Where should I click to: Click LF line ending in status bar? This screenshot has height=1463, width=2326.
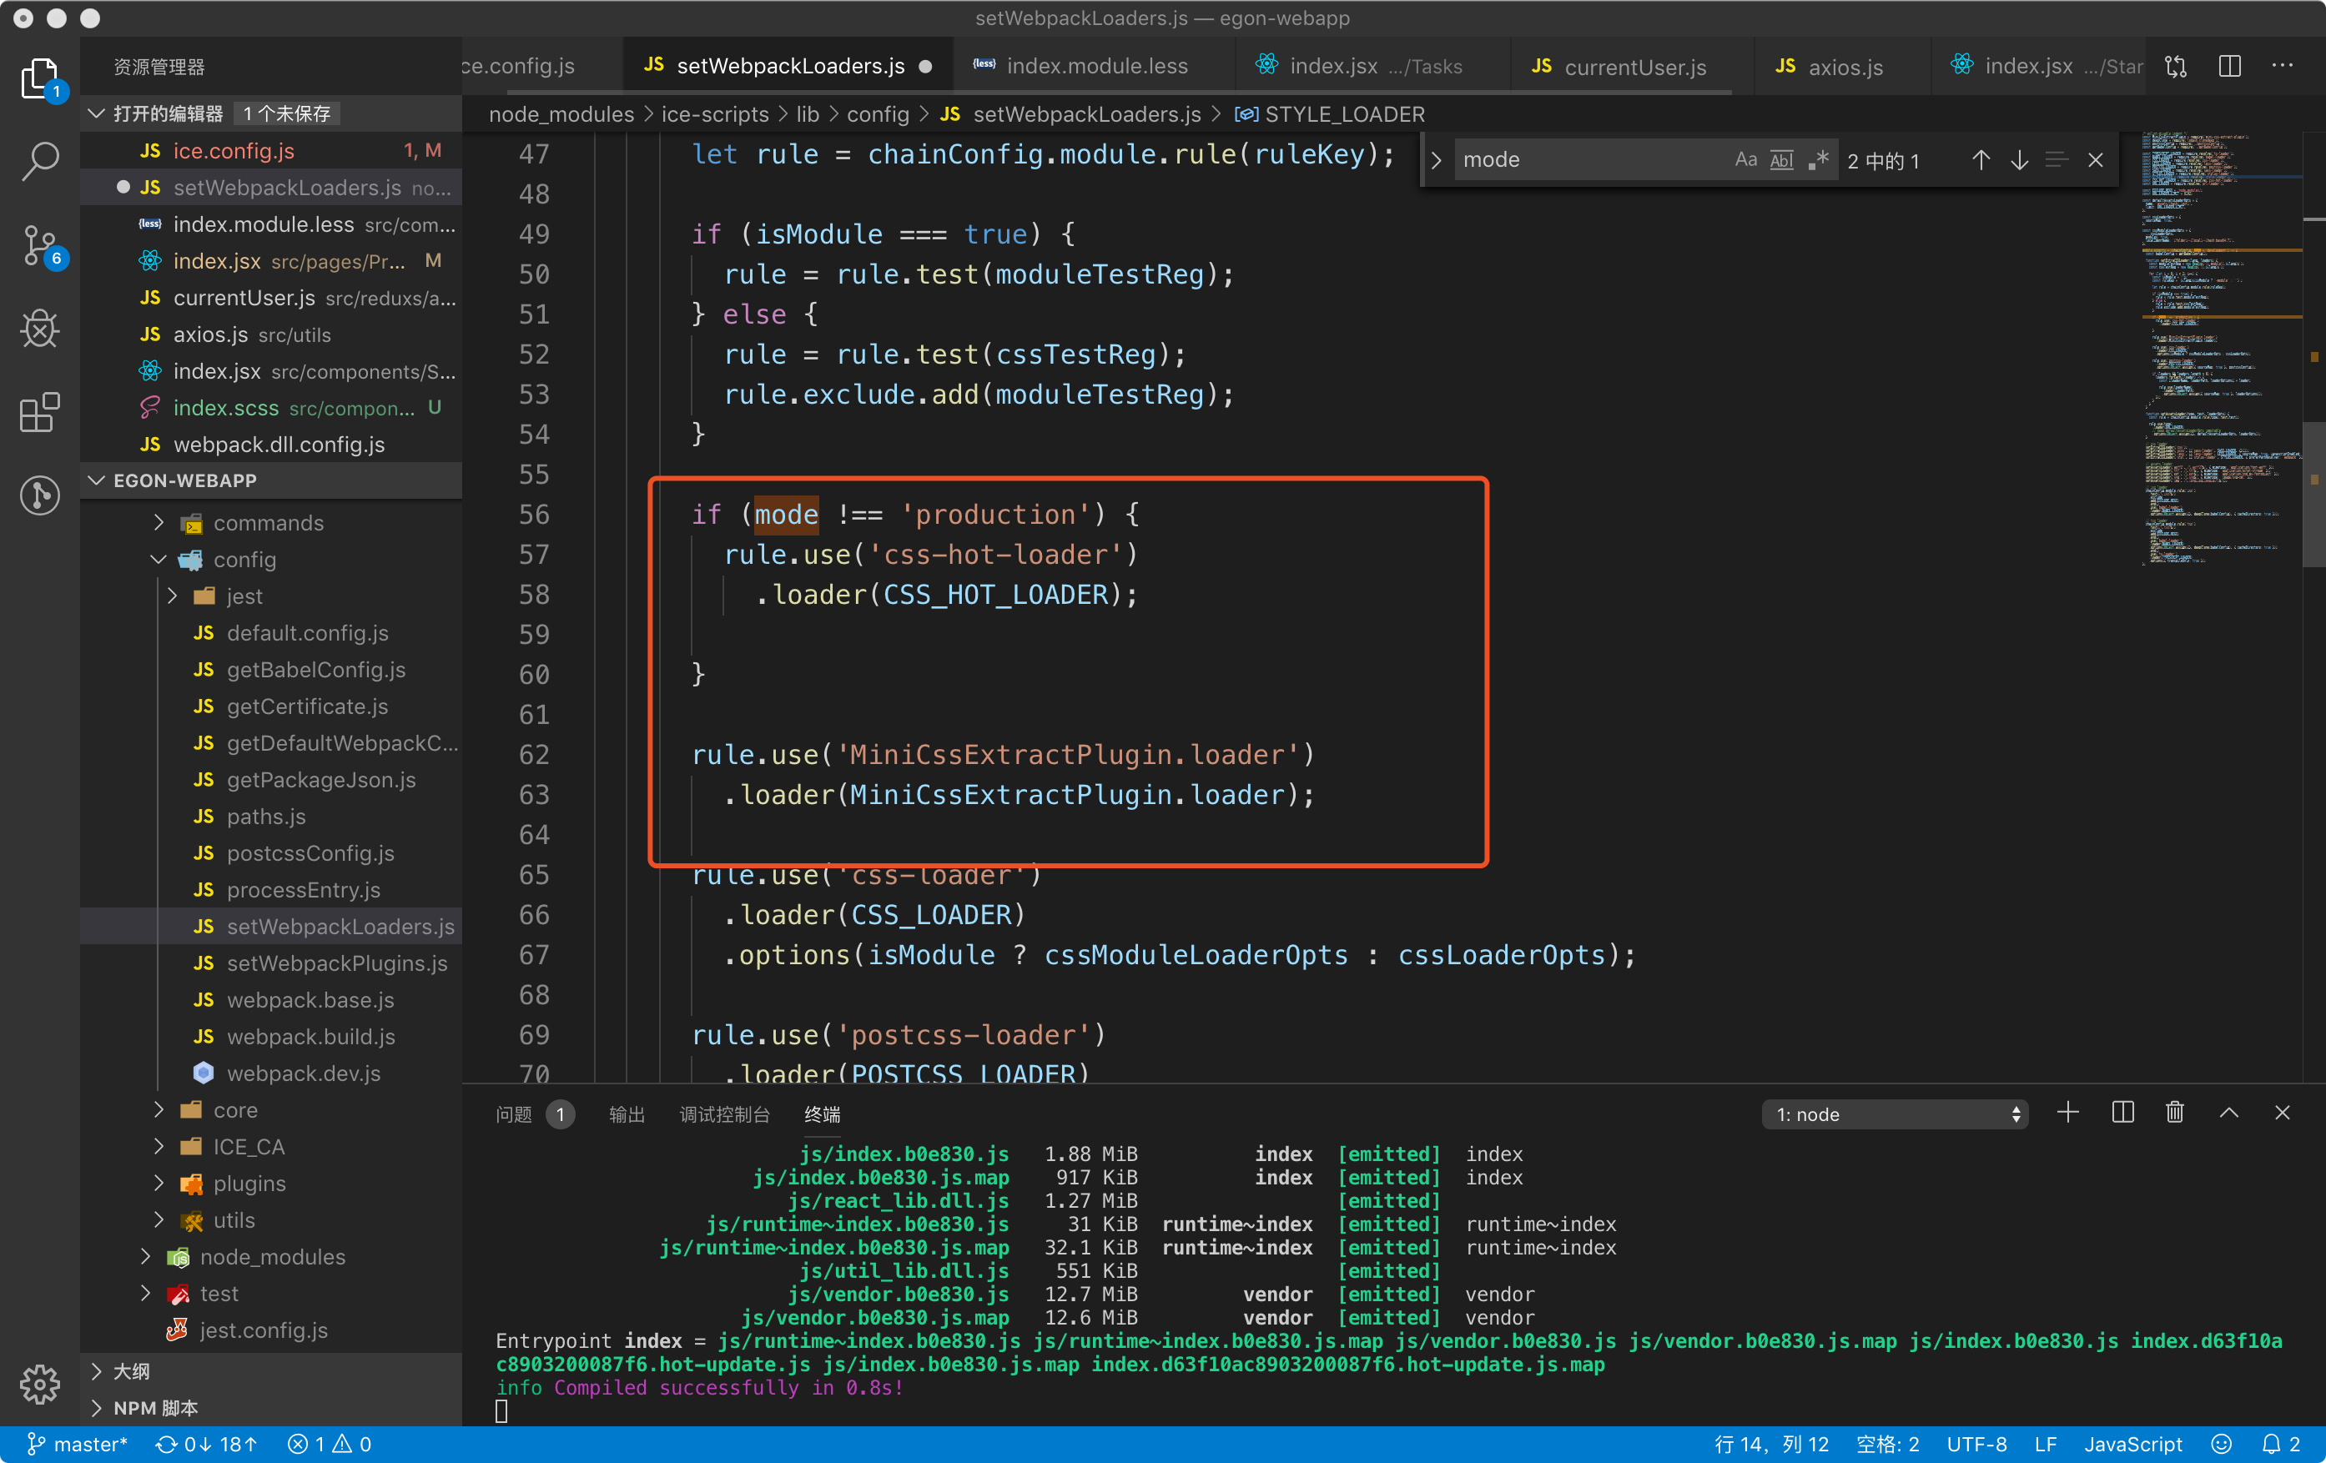[x=2045, y=1444]
